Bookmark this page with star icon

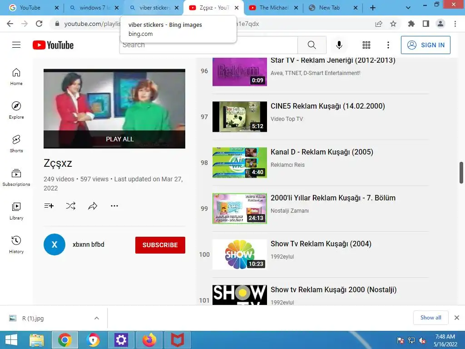tap(393, 24)
